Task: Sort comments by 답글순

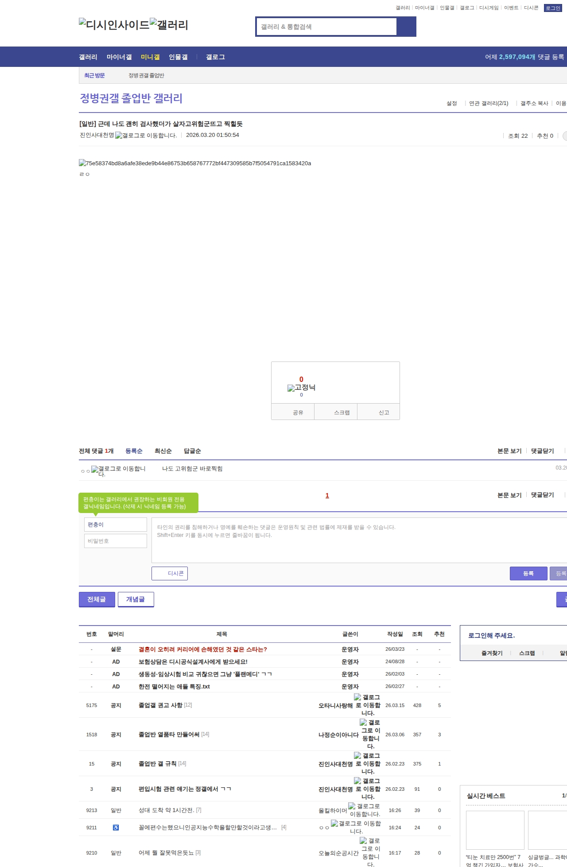Action: pyautogui.click(x=192, y=451)
